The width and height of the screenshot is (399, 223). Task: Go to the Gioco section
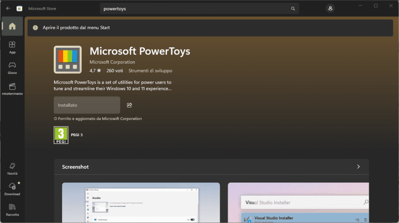coord(12,68)
